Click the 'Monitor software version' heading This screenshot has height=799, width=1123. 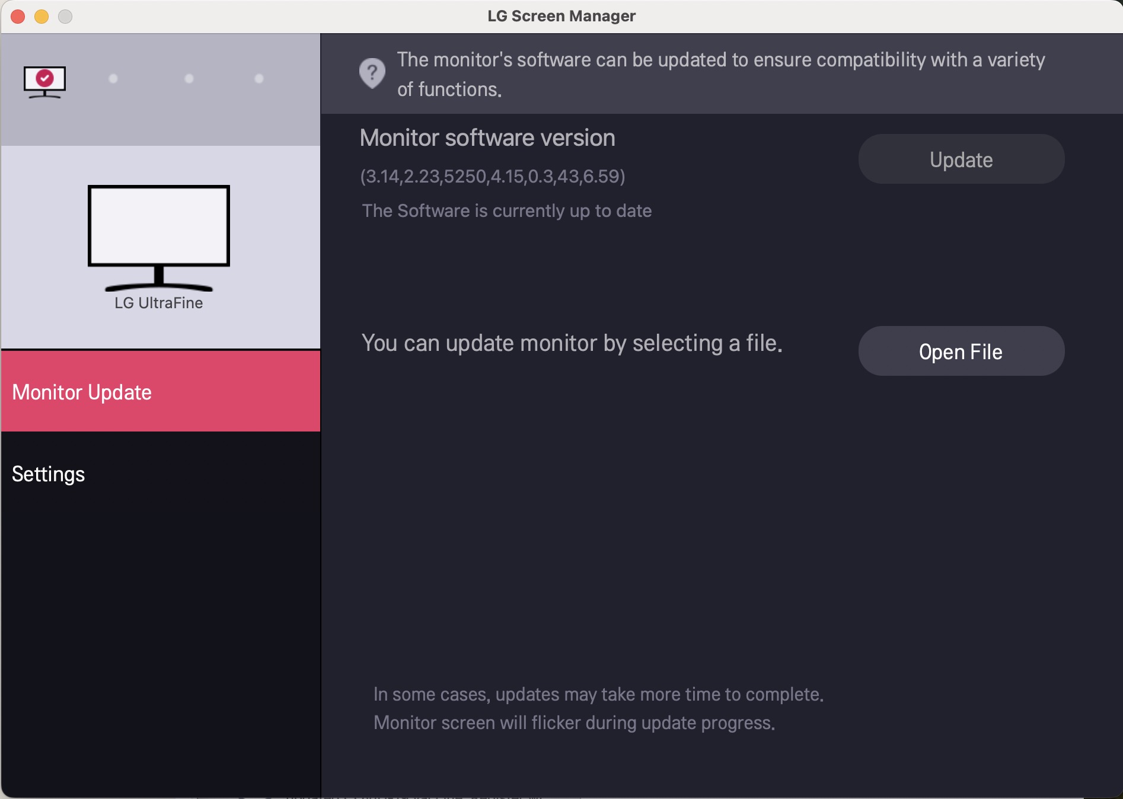[487, 138]
